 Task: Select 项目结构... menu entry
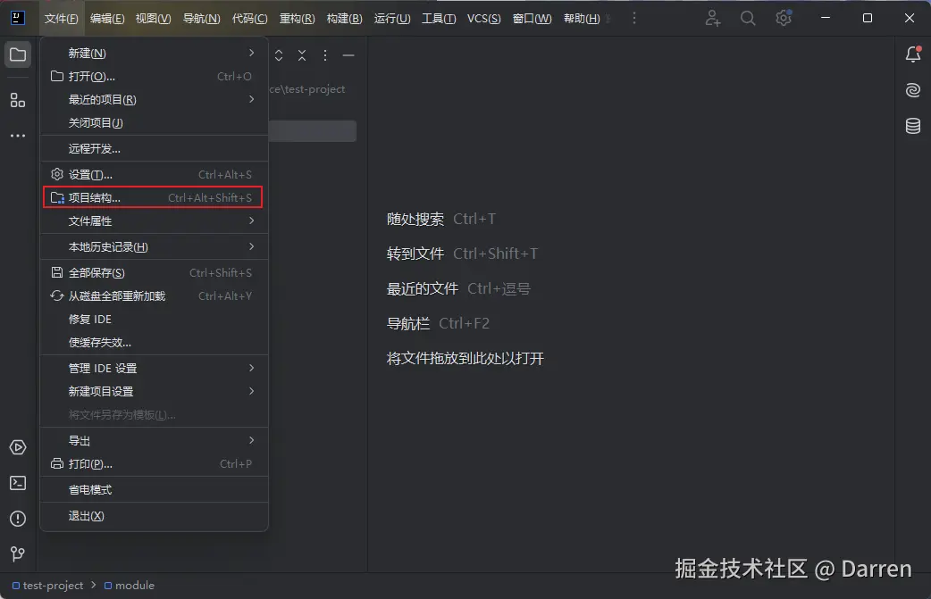(x=155, y=197)
